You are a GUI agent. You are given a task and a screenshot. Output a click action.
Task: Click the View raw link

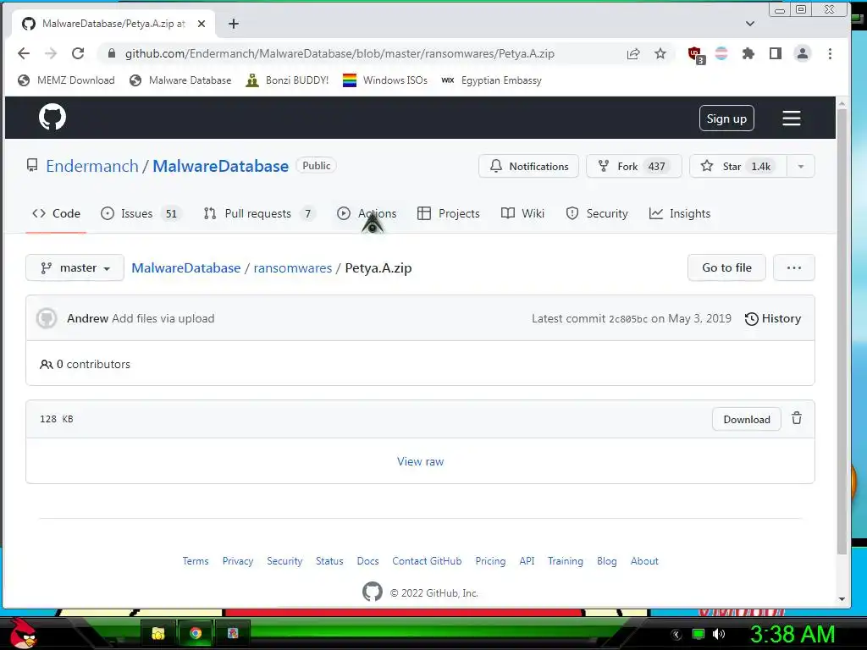tap(420, 461)
